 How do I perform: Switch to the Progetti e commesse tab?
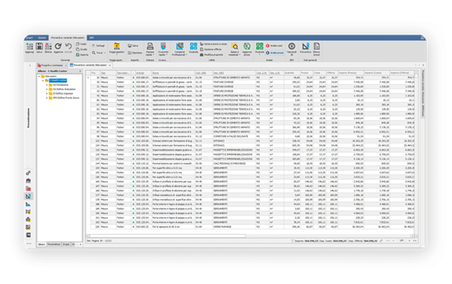[52, 65]
